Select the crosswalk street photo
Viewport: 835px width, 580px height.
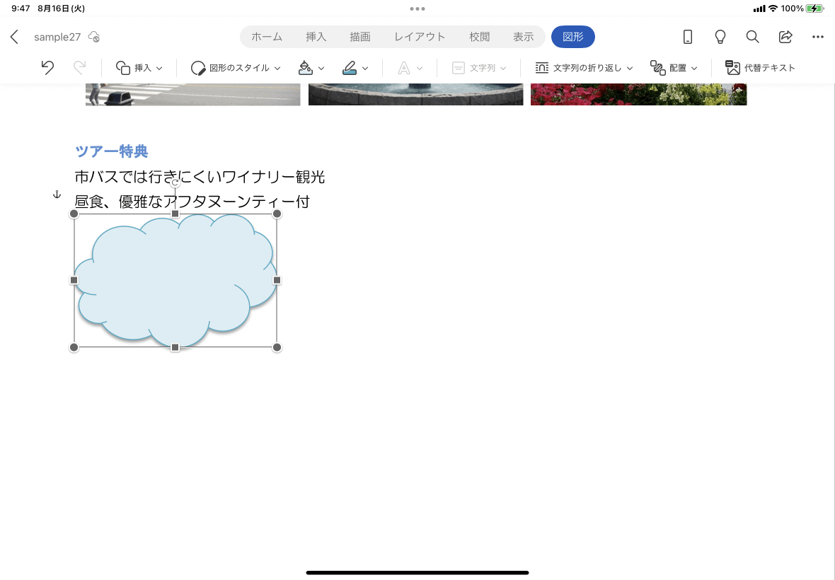[192, 94]
